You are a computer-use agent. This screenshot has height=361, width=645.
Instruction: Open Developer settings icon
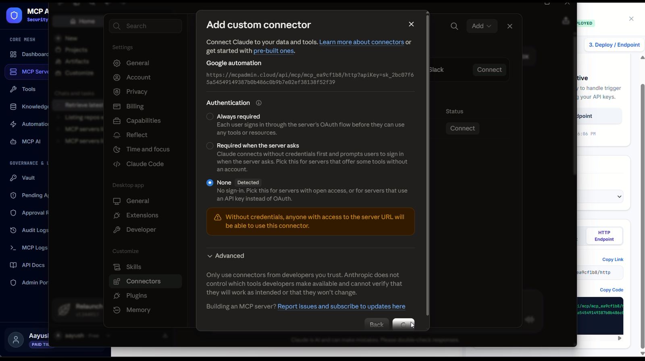click(117, 230)
